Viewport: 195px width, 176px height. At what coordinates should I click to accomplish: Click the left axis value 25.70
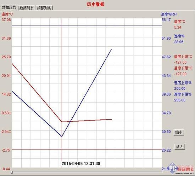[x=6, y=57]
